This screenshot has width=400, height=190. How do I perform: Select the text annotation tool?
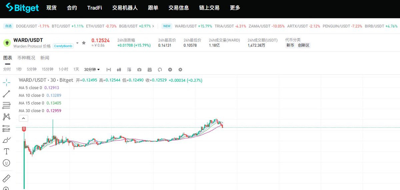tap(6, 151)
